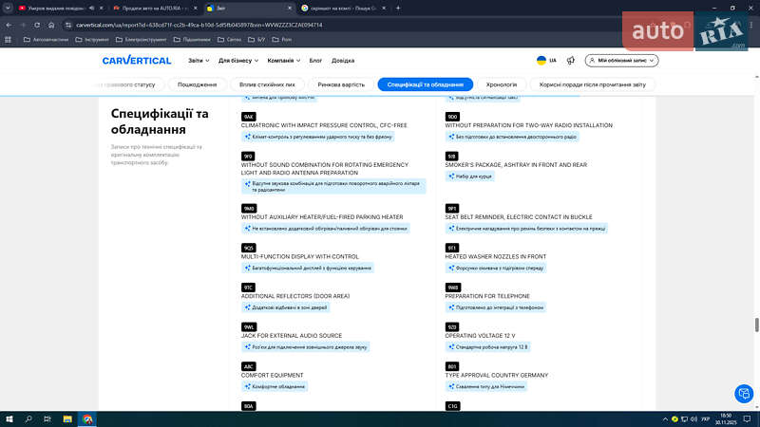The image size is (760, 427).
Task: Open Windows Start menu
Action: pos(9,418)
